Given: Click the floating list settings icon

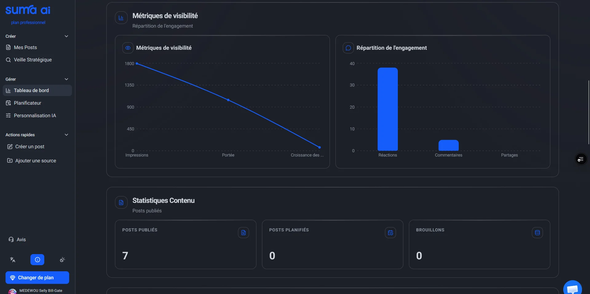Looking at the screenshot, I should pyautogui.click(x=581, y=159).
